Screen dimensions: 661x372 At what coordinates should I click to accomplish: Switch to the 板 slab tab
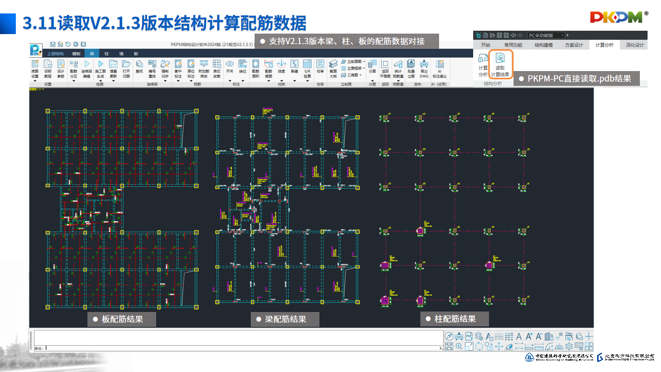(136, 54)
